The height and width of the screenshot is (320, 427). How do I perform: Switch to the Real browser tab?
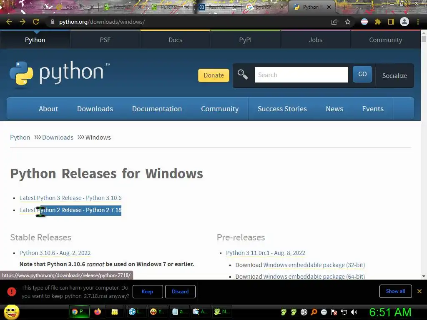[216, 7]
